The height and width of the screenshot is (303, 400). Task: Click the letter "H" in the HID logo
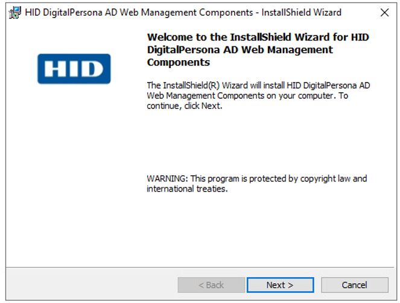56,69
